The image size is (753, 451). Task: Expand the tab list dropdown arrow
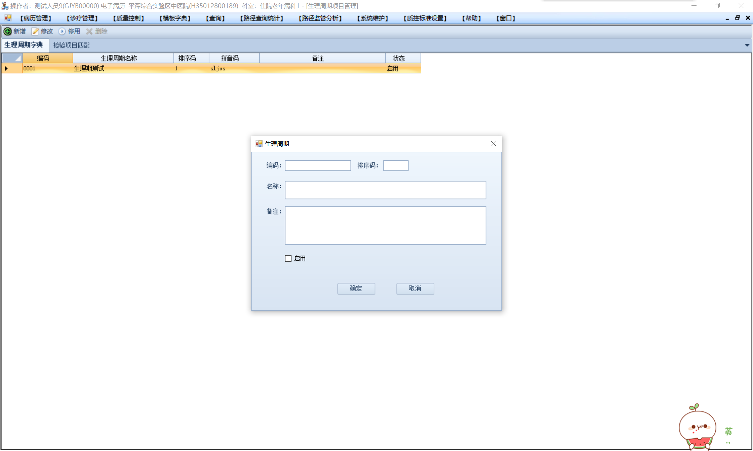pos(747,45)
